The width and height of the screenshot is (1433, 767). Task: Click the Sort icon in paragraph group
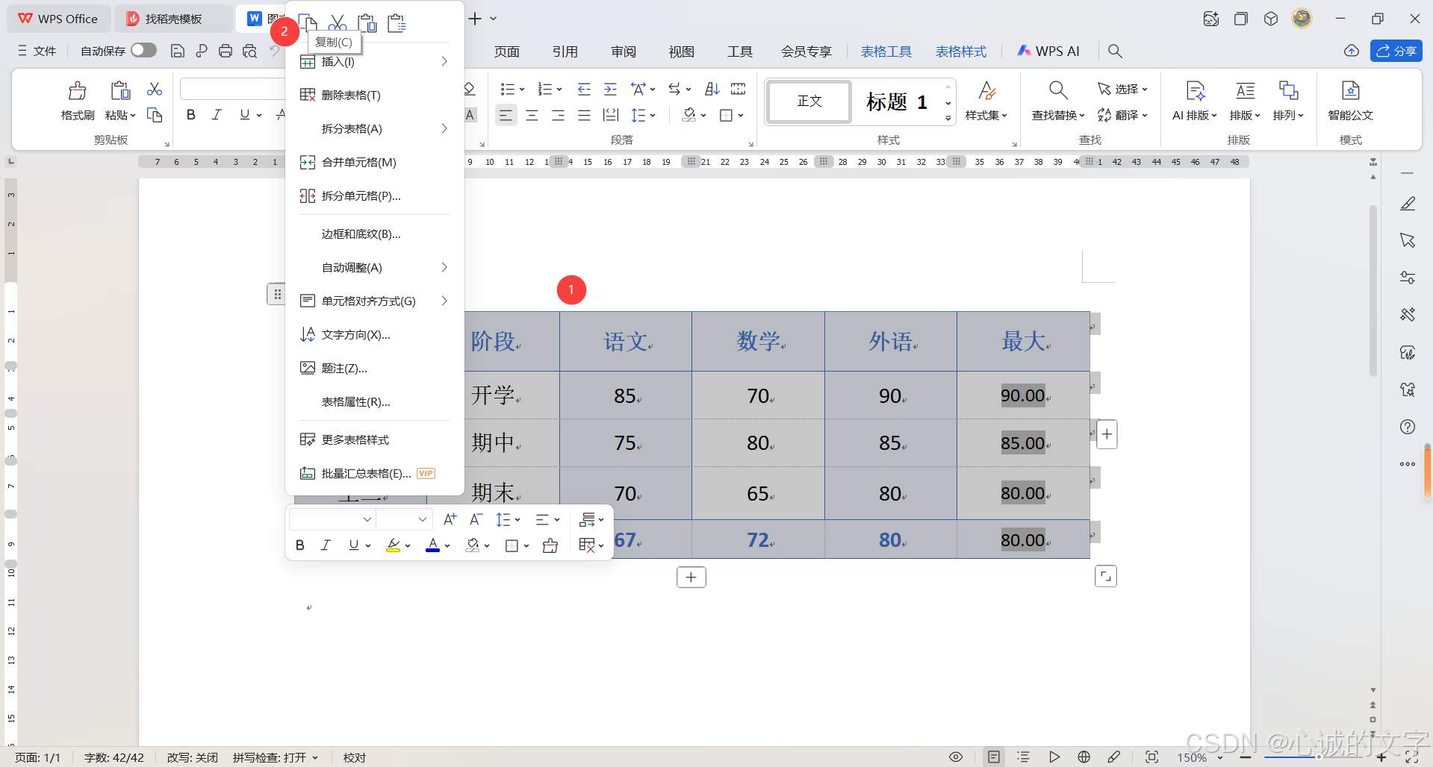[x=712, y=90]
